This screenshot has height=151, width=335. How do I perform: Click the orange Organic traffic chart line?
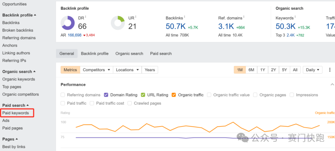(x=198, y=127)
